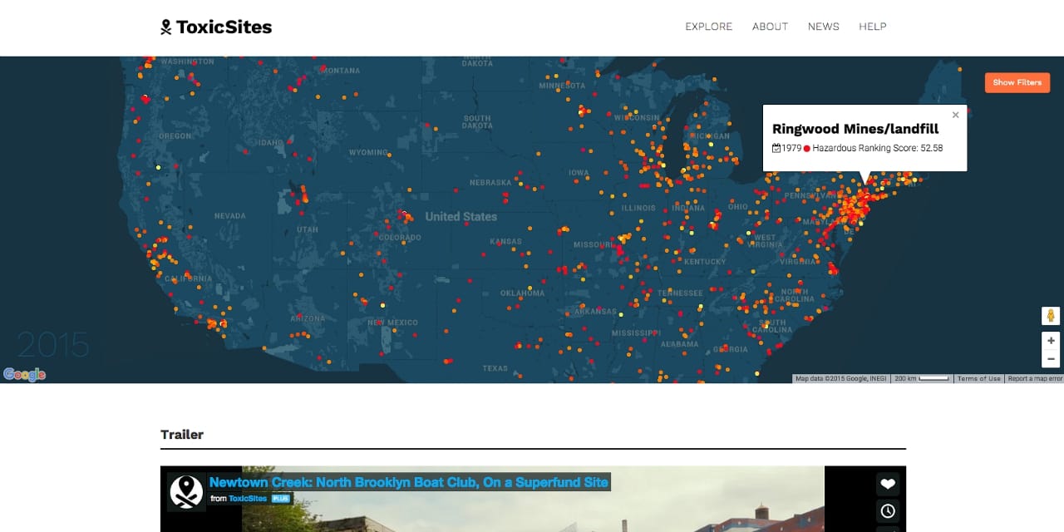Viewport: 1064px width, 532px height.
Task: Show the map filters panel
Action: [x=1017, y=82]
